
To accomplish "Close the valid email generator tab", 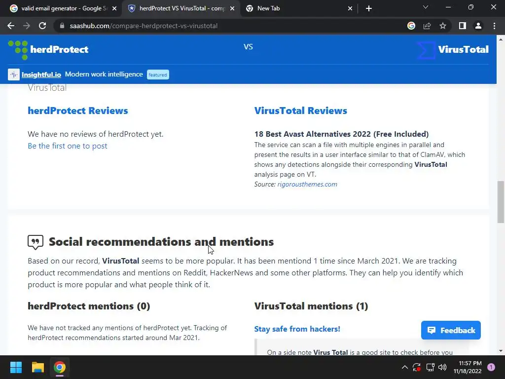I will 114,8.
